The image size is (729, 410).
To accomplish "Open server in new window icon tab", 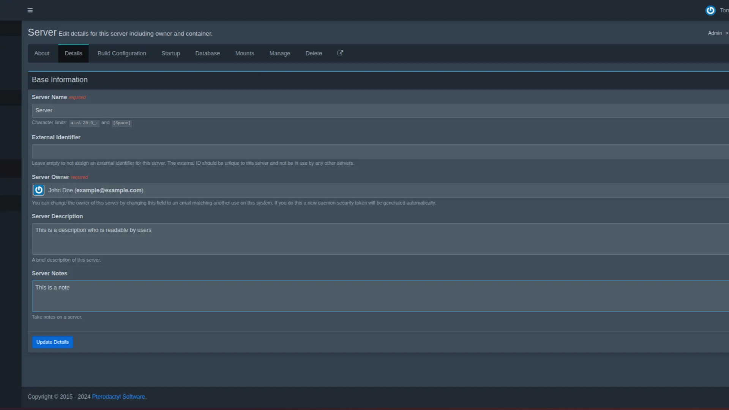I will click(x=340, y=53).
